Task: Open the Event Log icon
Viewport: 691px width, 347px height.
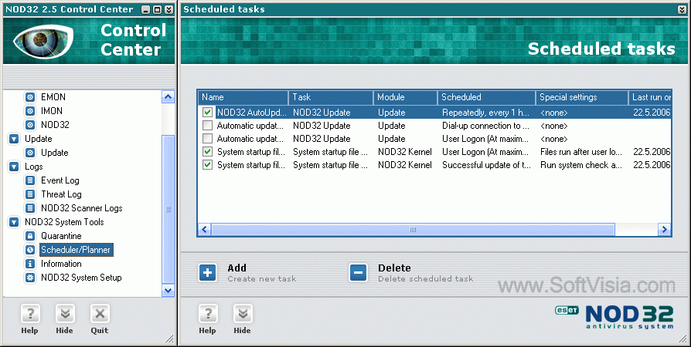Action: (30, 180)
